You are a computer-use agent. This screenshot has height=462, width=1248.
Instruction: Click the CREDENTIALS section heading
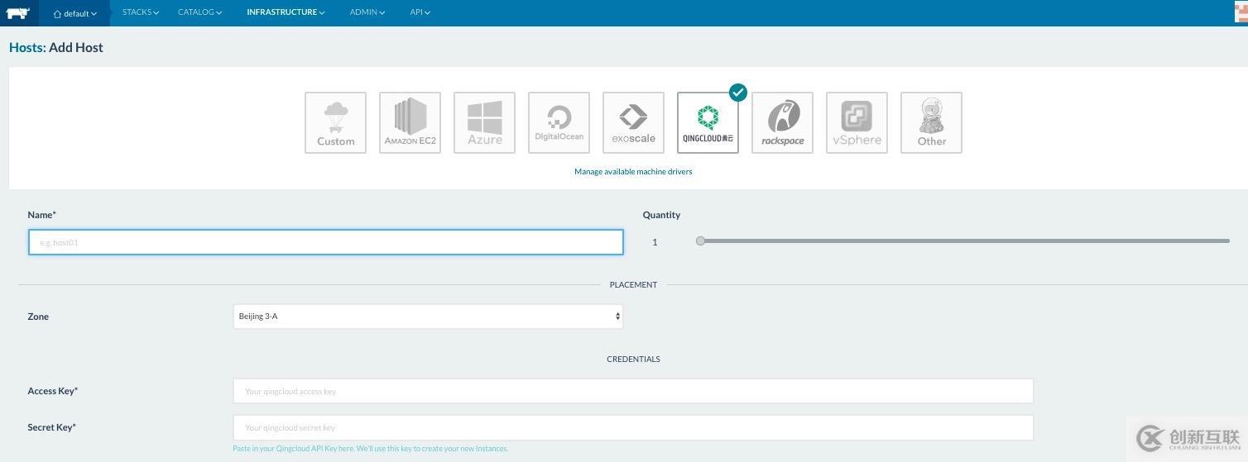(633, 360)
